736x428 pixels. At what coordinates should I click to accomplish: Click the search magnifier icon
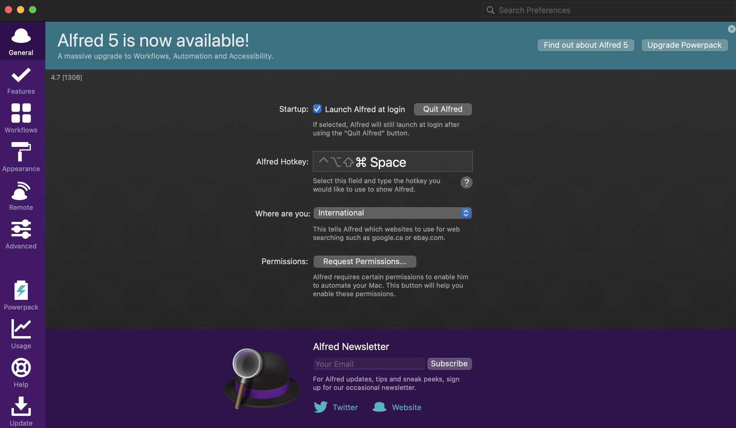(490, 10)
